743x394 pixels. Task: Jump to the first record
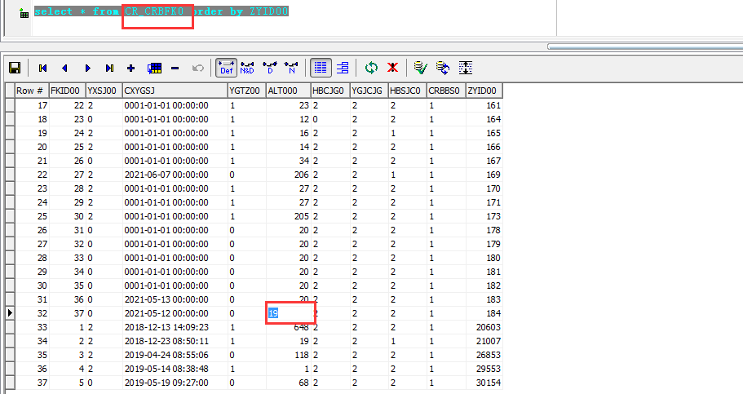tap(42, 68)
